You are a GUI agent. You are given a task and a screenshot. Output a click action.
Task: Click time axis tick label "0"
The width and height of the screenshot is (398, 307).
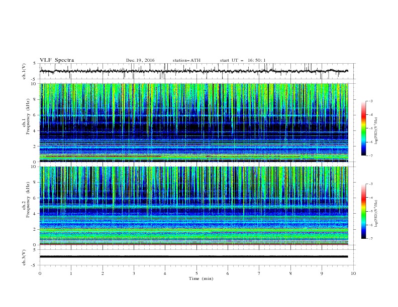(x=40, y=273)
